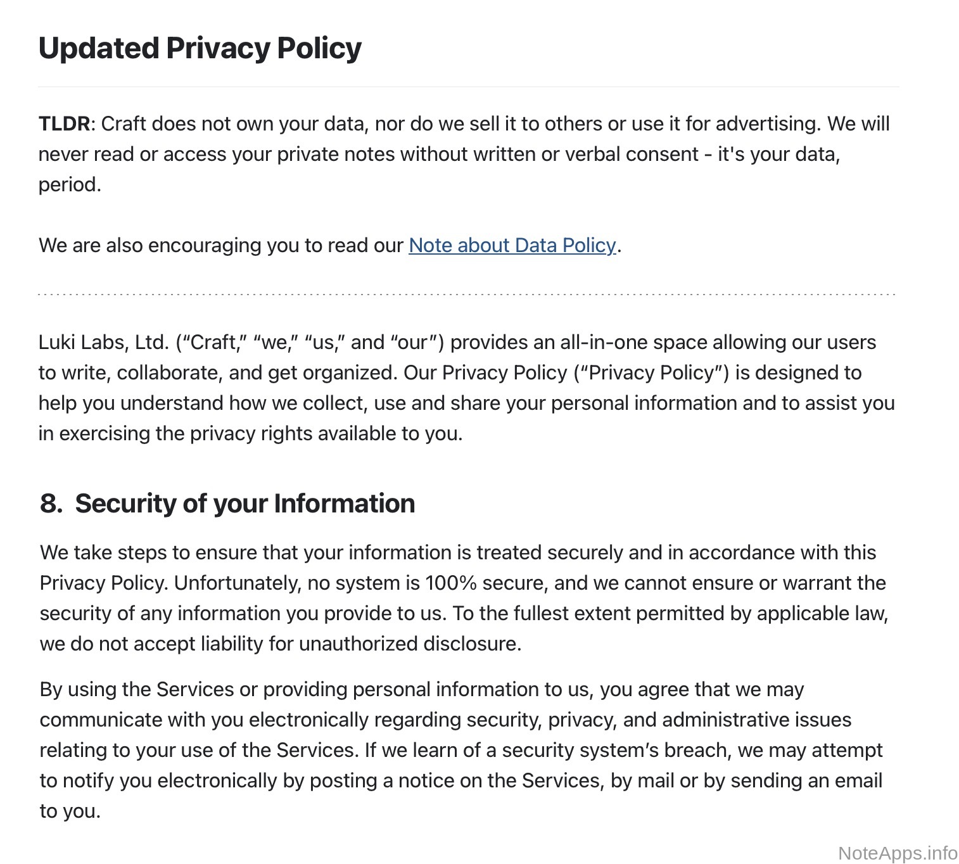
Task: Click the words unauthorized disclosure
Action: [409, 644]
